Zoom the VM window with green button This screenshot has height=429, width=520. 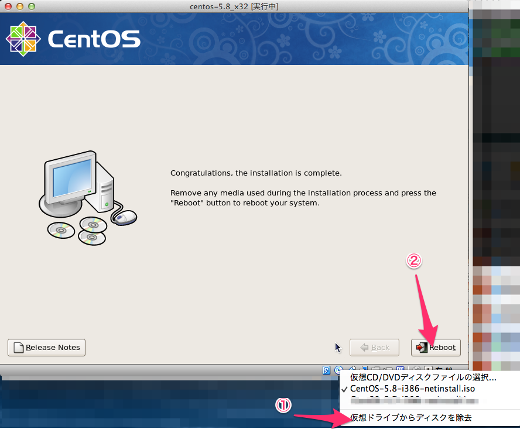[x=32, y=6]
